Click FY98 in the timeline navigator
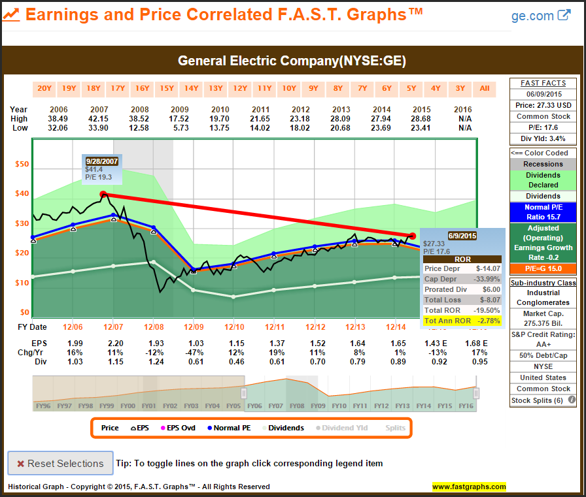 click(86, 406)
